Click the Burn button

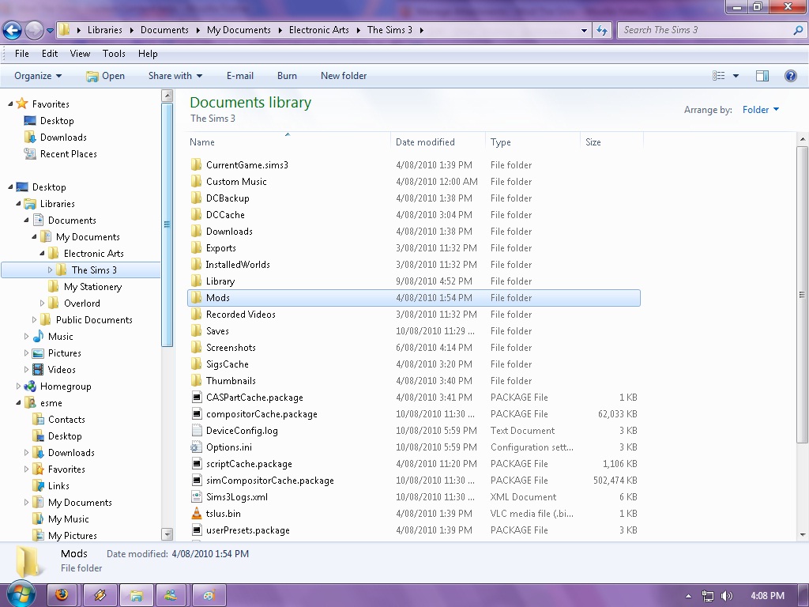tap(287, 76)
